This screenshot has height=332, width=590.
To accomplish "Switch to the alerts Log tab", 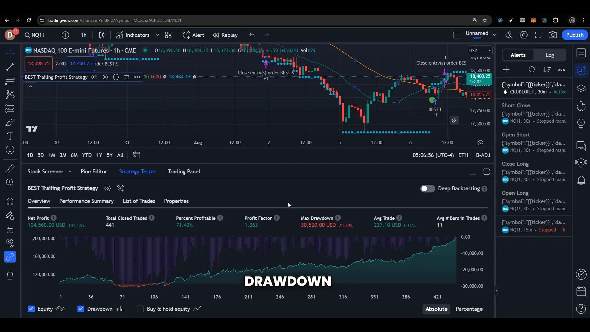I will tap(550, 55).
